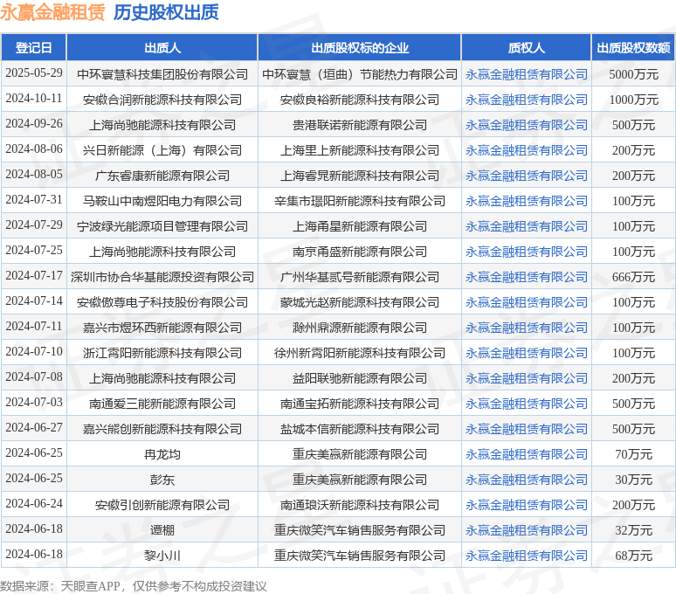Select 深圳市协合华基能源投资有限公司 cell
The image size is (676, 594).
coord(162,277)
